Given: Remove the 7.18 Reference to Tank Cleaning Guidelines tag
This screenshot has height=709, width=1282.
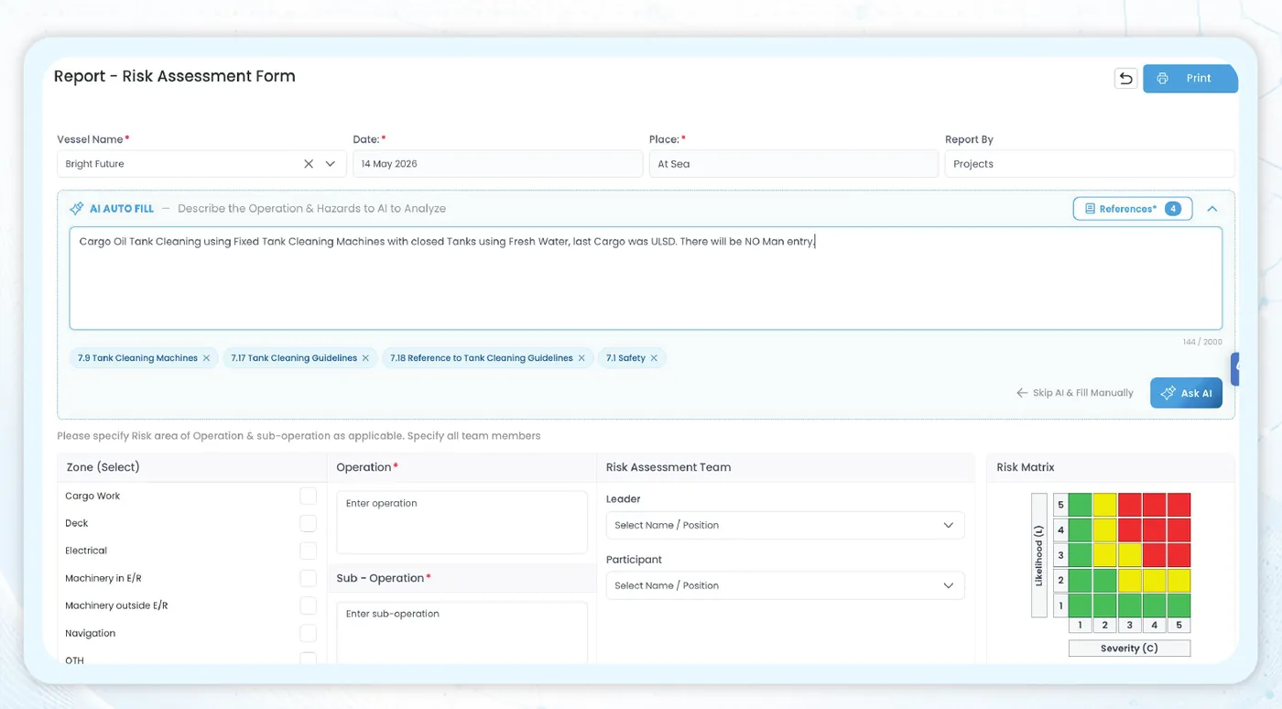Looking at the screenshot, I should click(x=581, y=358).
